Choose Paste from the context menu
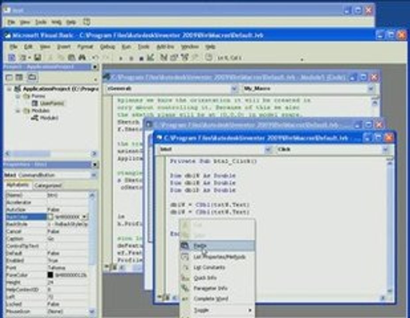 click(217, 246)
